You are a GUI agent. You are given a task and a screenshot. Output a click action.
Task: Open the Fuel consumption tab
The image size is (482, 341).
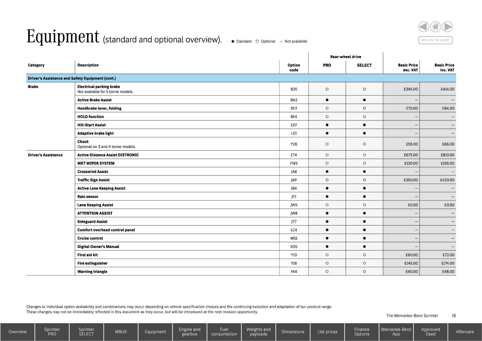click(x=224, y=332)
